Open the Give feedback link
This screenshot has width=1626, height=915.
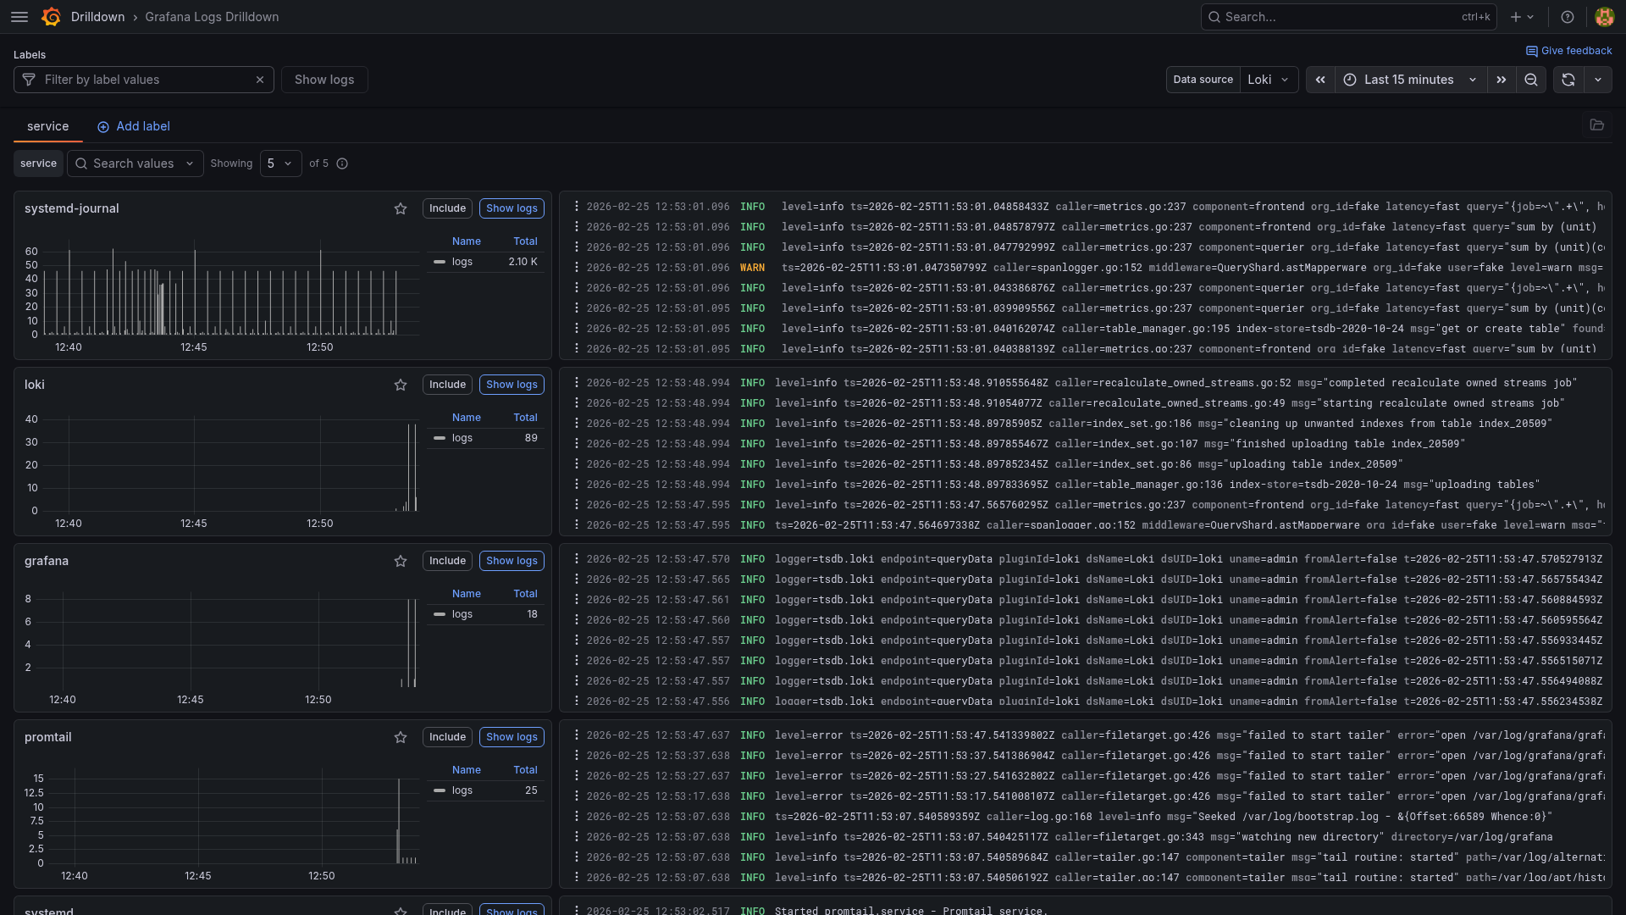pyautogui.click(x=1568, y=51)
